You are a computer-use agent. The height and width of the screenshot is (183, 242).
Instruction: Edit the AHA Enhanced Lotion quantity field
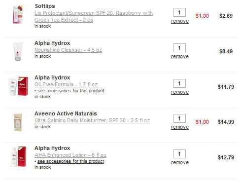click(179, 154)
